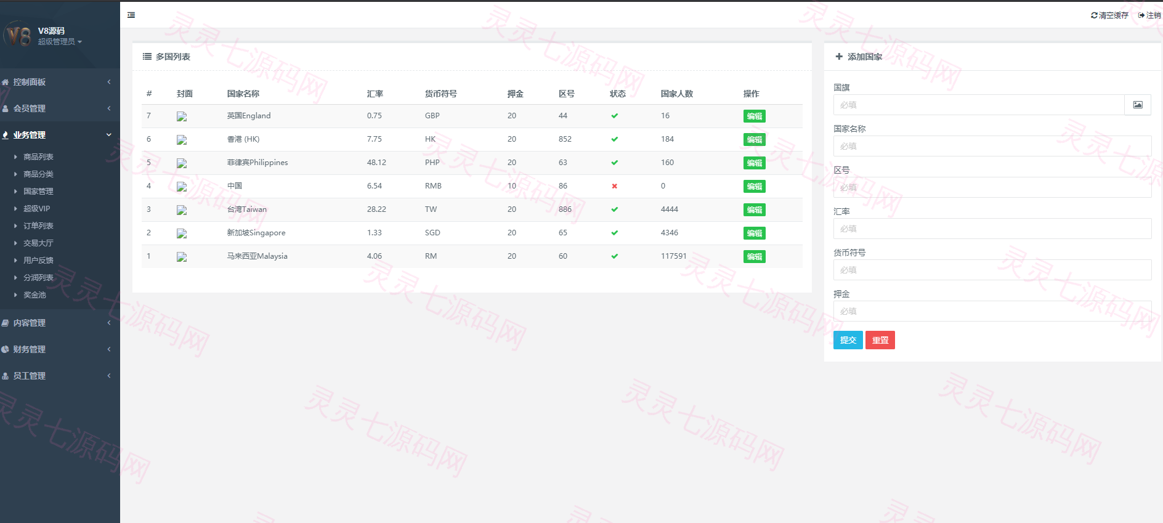Screen dimensions: 1163x523
Task: Open the 国家管理 submenu item
Action: [x=38, y=192]
